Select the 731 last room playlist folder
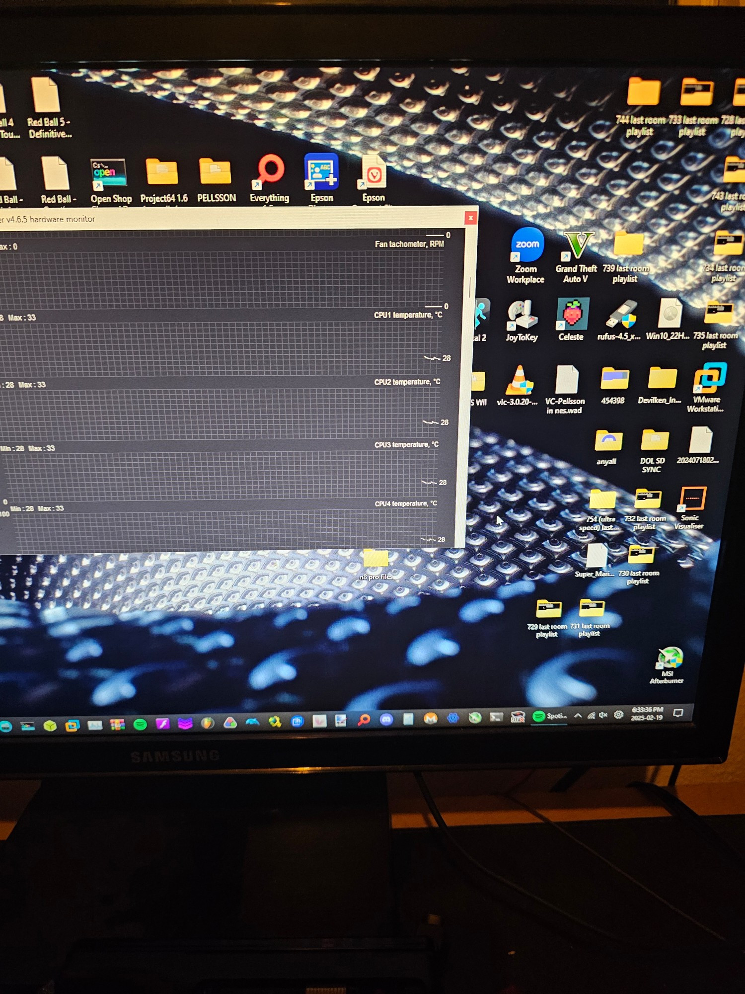Viewport: 745px width, 994px height. [591, 618]
